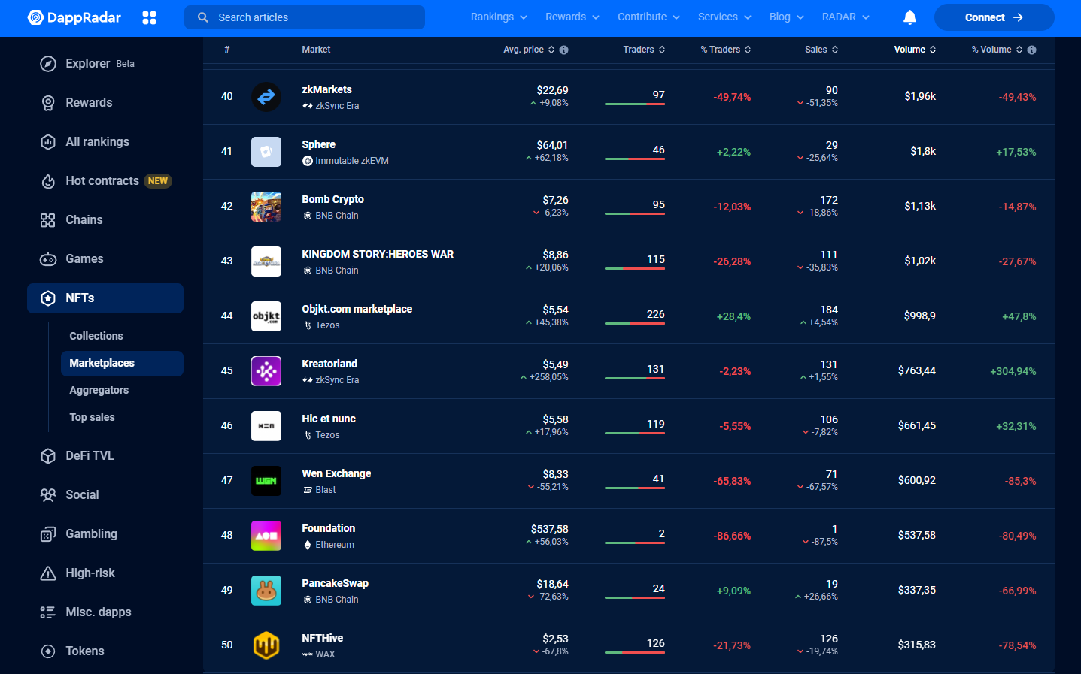Sort the table by % Volume column
Screen dimensions: 1081x674
click(x=997, y=50)
